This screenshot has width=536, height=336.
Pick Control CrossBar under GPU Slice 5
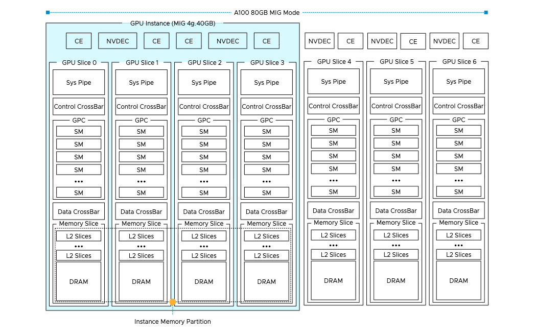(x=396, y=106)
